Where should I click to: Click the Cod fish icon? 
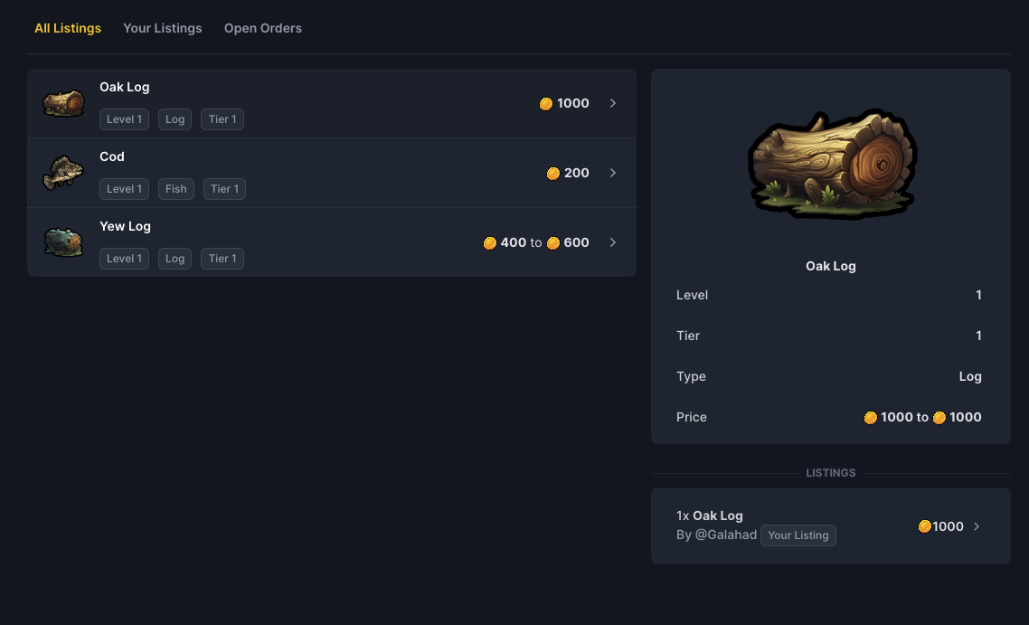(x=63, y=173)
